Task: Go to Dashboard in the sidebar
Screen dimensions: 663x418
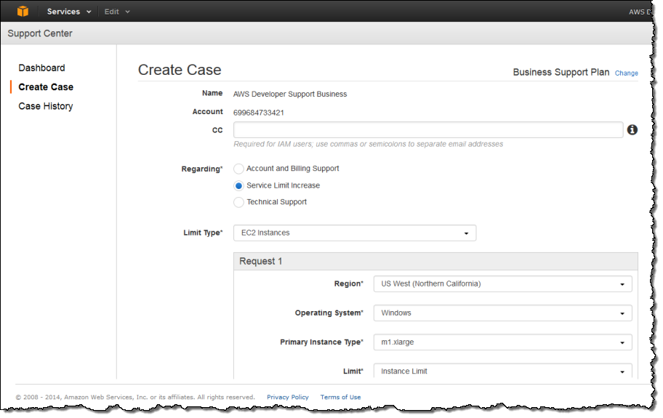Action: tap(41, 68)
